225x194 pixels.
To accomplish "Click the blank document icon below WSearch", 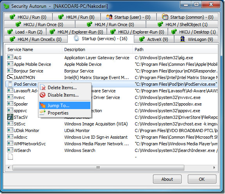I will tap(10, 157).
